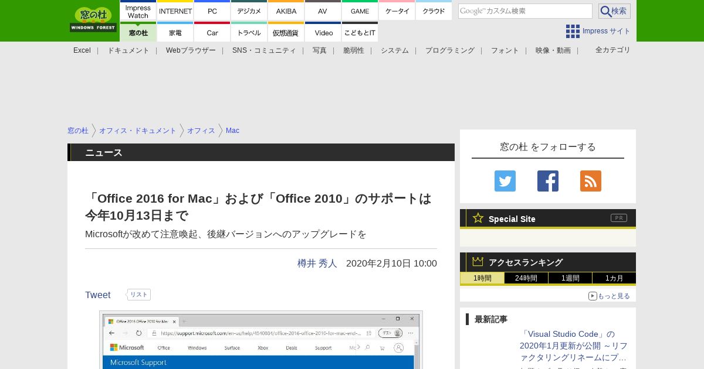
Task: Open the 脆弱性 category
Action: 354,50
